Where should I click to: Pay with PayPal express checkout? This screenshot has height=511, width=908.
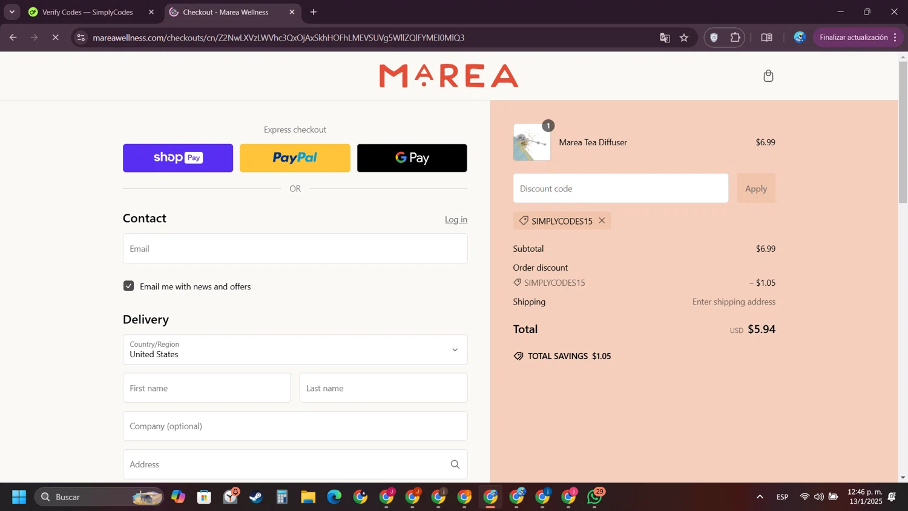click(x=295, y=158)
